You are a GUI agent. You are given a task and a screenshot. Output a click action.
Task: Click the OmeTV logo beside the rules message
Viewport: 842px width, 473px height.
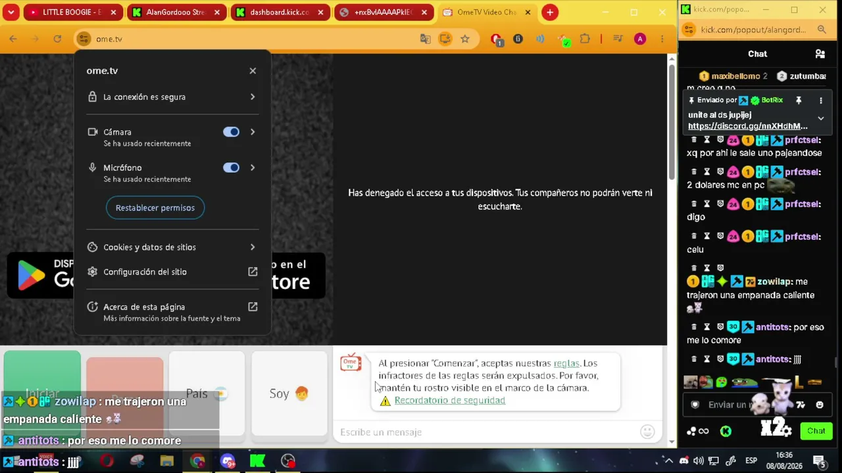pyautogui.click(x=351, y=363)
